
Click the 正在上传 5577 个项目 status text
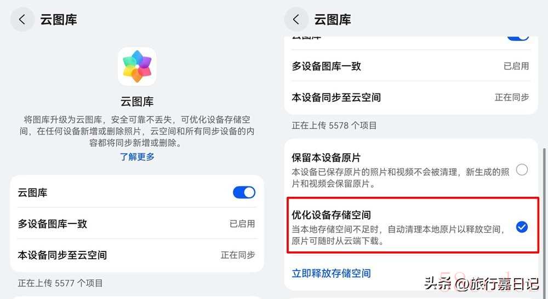pos(60,283)
